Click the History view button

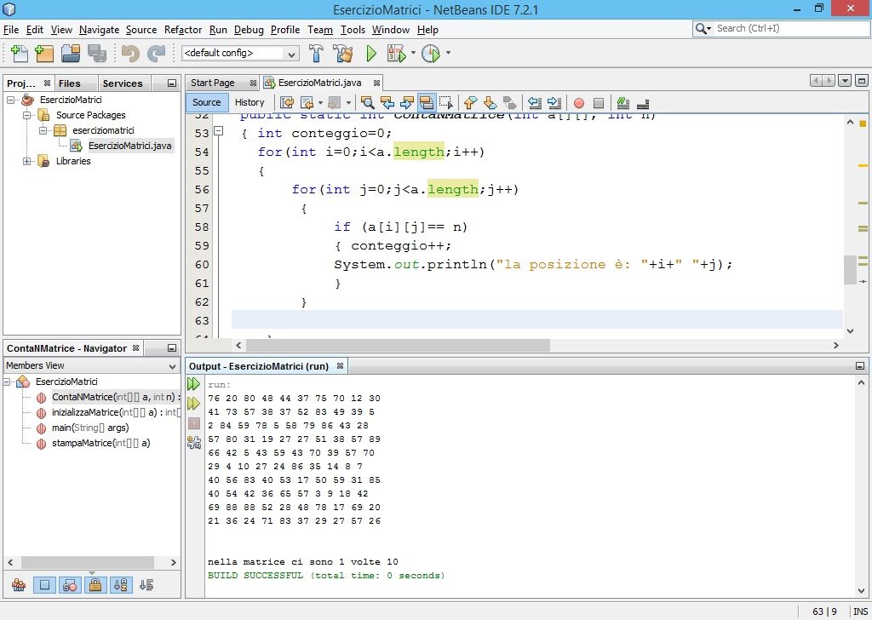tap(250, 102)
